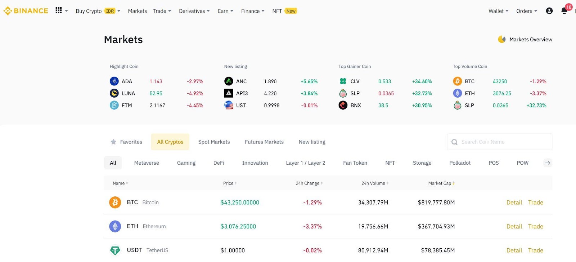Click the ETH icon under Top Volume Coin
This screenshot has width=576, height=262.
tap(458, 93)
